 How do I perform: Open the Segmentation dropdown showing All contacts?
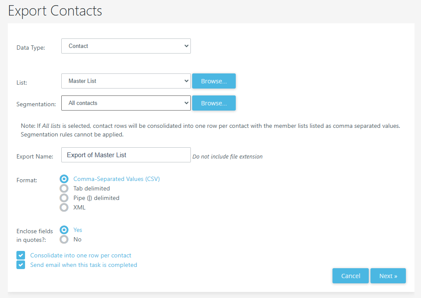[x=126, y=103]
